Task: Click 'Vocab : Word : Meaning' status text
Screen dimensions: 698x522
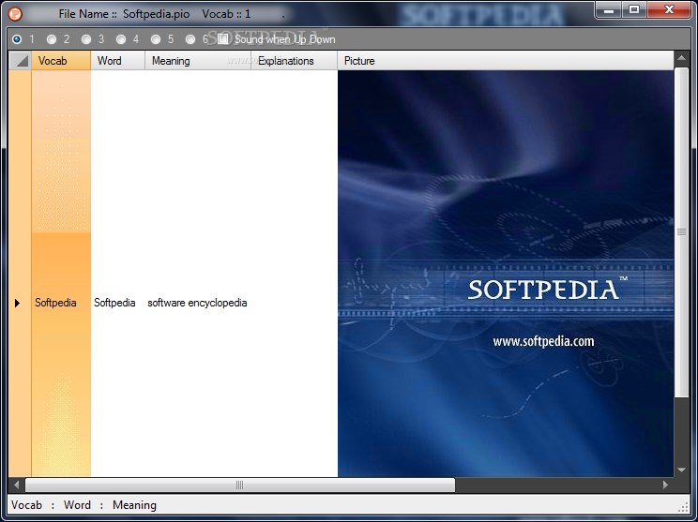Action: coord(83,505)
